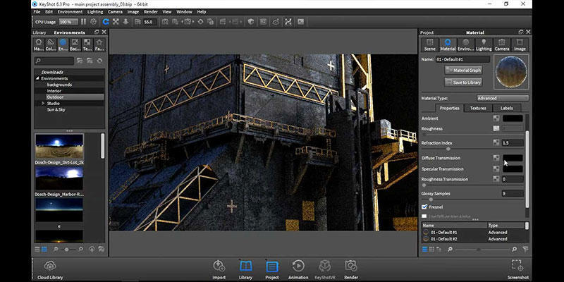The height and width of the screenshot is (282, 564).
Task: Toggle the Fresnel checkbox
Action: point(424,207)
